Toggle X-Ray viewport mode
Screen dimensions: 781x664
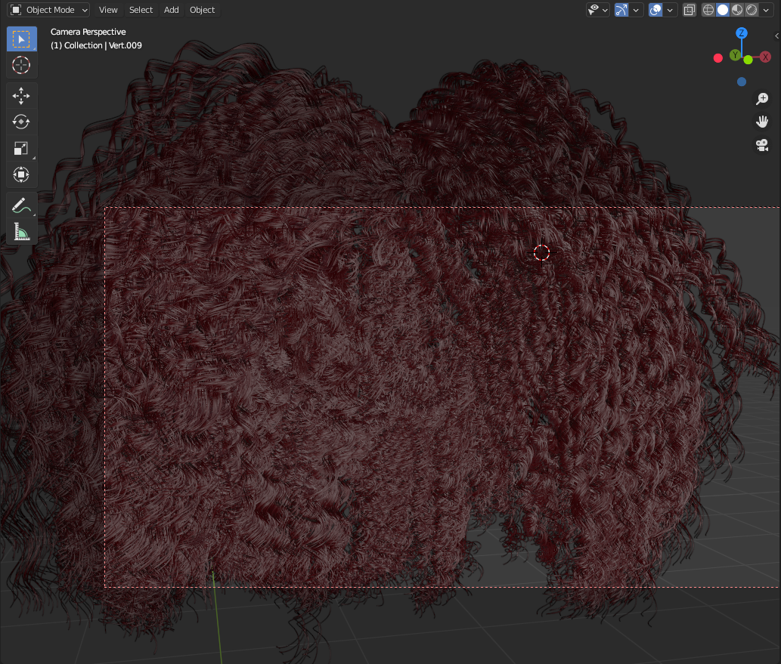click(x=689, y=10)
